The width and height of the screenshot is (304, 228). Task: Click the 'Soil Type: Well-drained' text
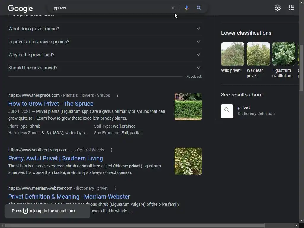tap(115, 126)
